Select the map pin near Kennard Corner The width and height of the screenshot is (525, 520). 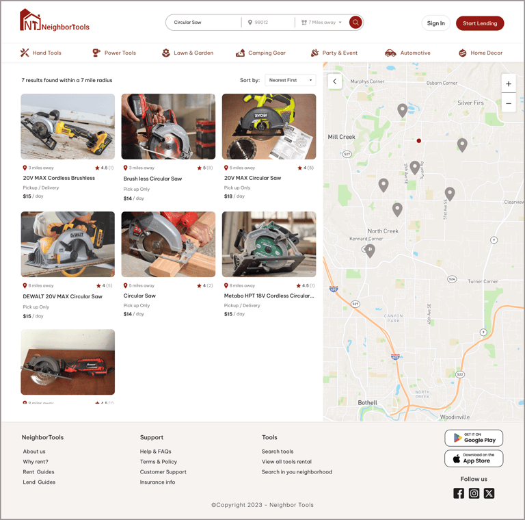370,250
